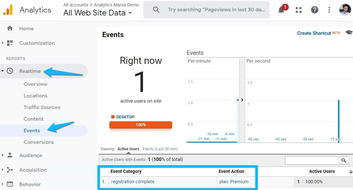The height and width of the screenshot is (190, 353).
Task: Click the Google Analytics logo
Action: click(x=8, y=10)
